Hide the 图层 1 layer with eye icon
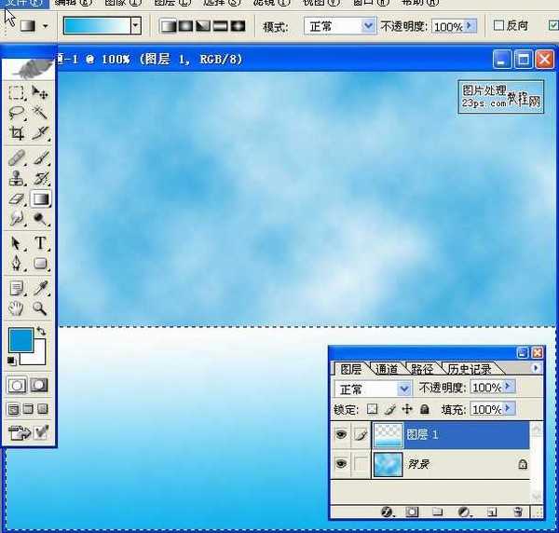This screenshot has width=559, height=533. pyautogui.click(x=342, y=434)
